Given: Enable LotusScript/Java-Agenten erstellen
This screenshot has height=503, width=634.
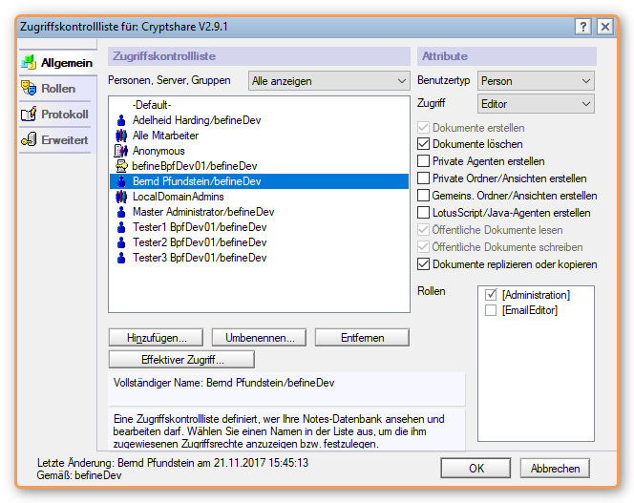Looking at the screenshot, I should [x=423, y=213].
